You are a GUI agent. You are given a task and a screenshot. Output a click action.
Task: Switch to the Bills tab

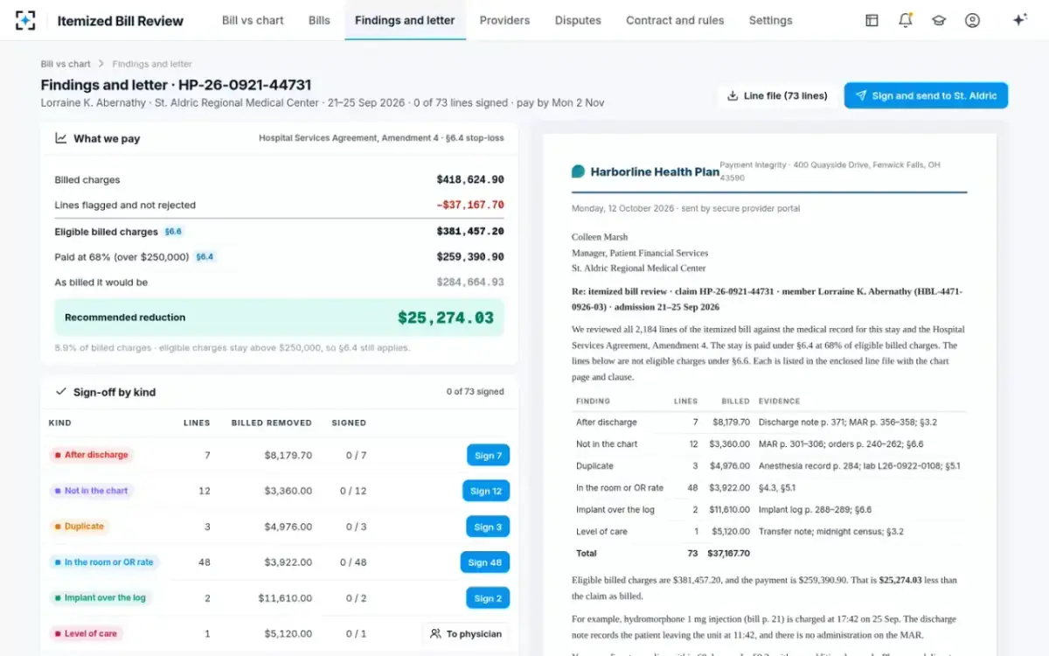click(x=319, y=20)
